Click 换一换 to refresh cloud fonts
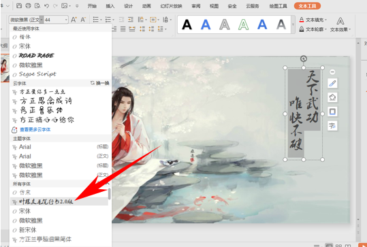Image resolution: width=367 pixels, height=247 pixels. (x=100, y=83)
